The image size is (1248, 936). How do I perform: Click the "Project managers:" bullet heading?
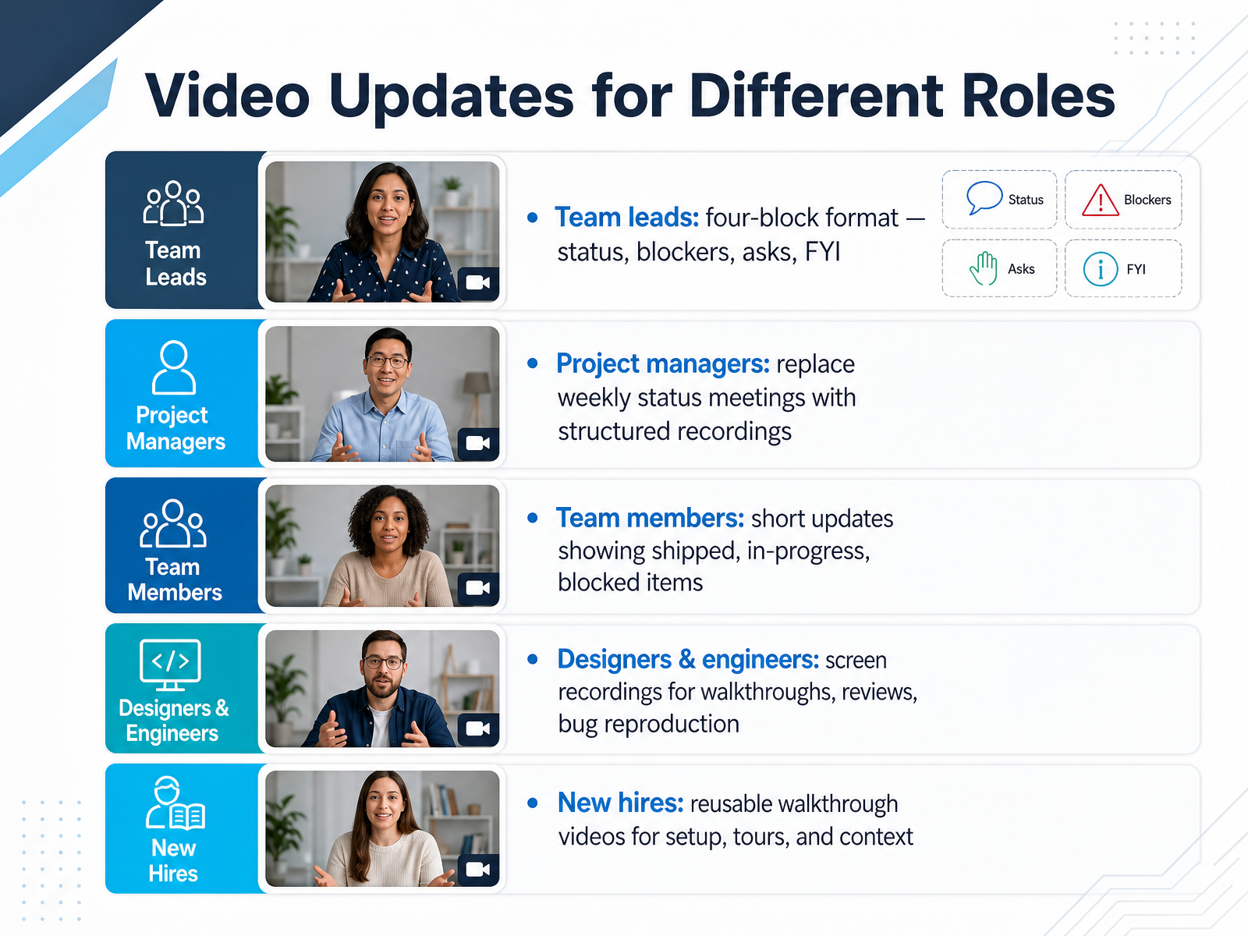coord(663,364)
